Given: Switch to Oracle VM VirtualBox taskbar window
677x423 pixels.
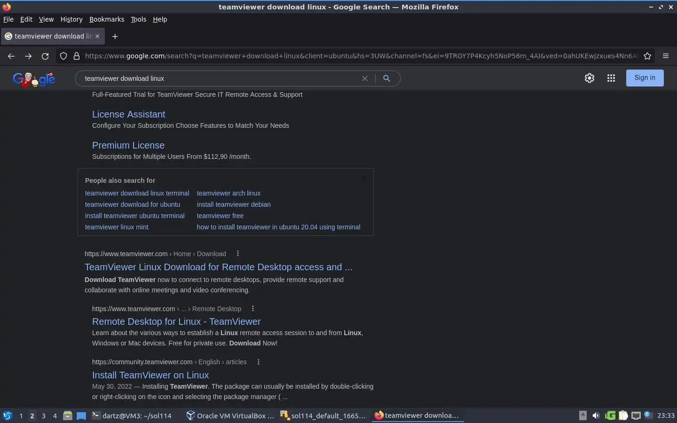Looking at the screenshot, I should [230, 415].
